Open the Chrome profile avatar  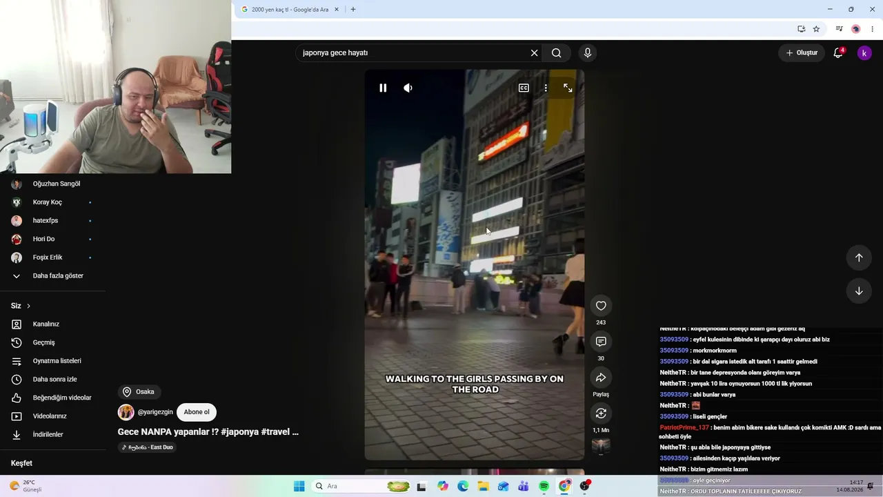coord(855,29)
